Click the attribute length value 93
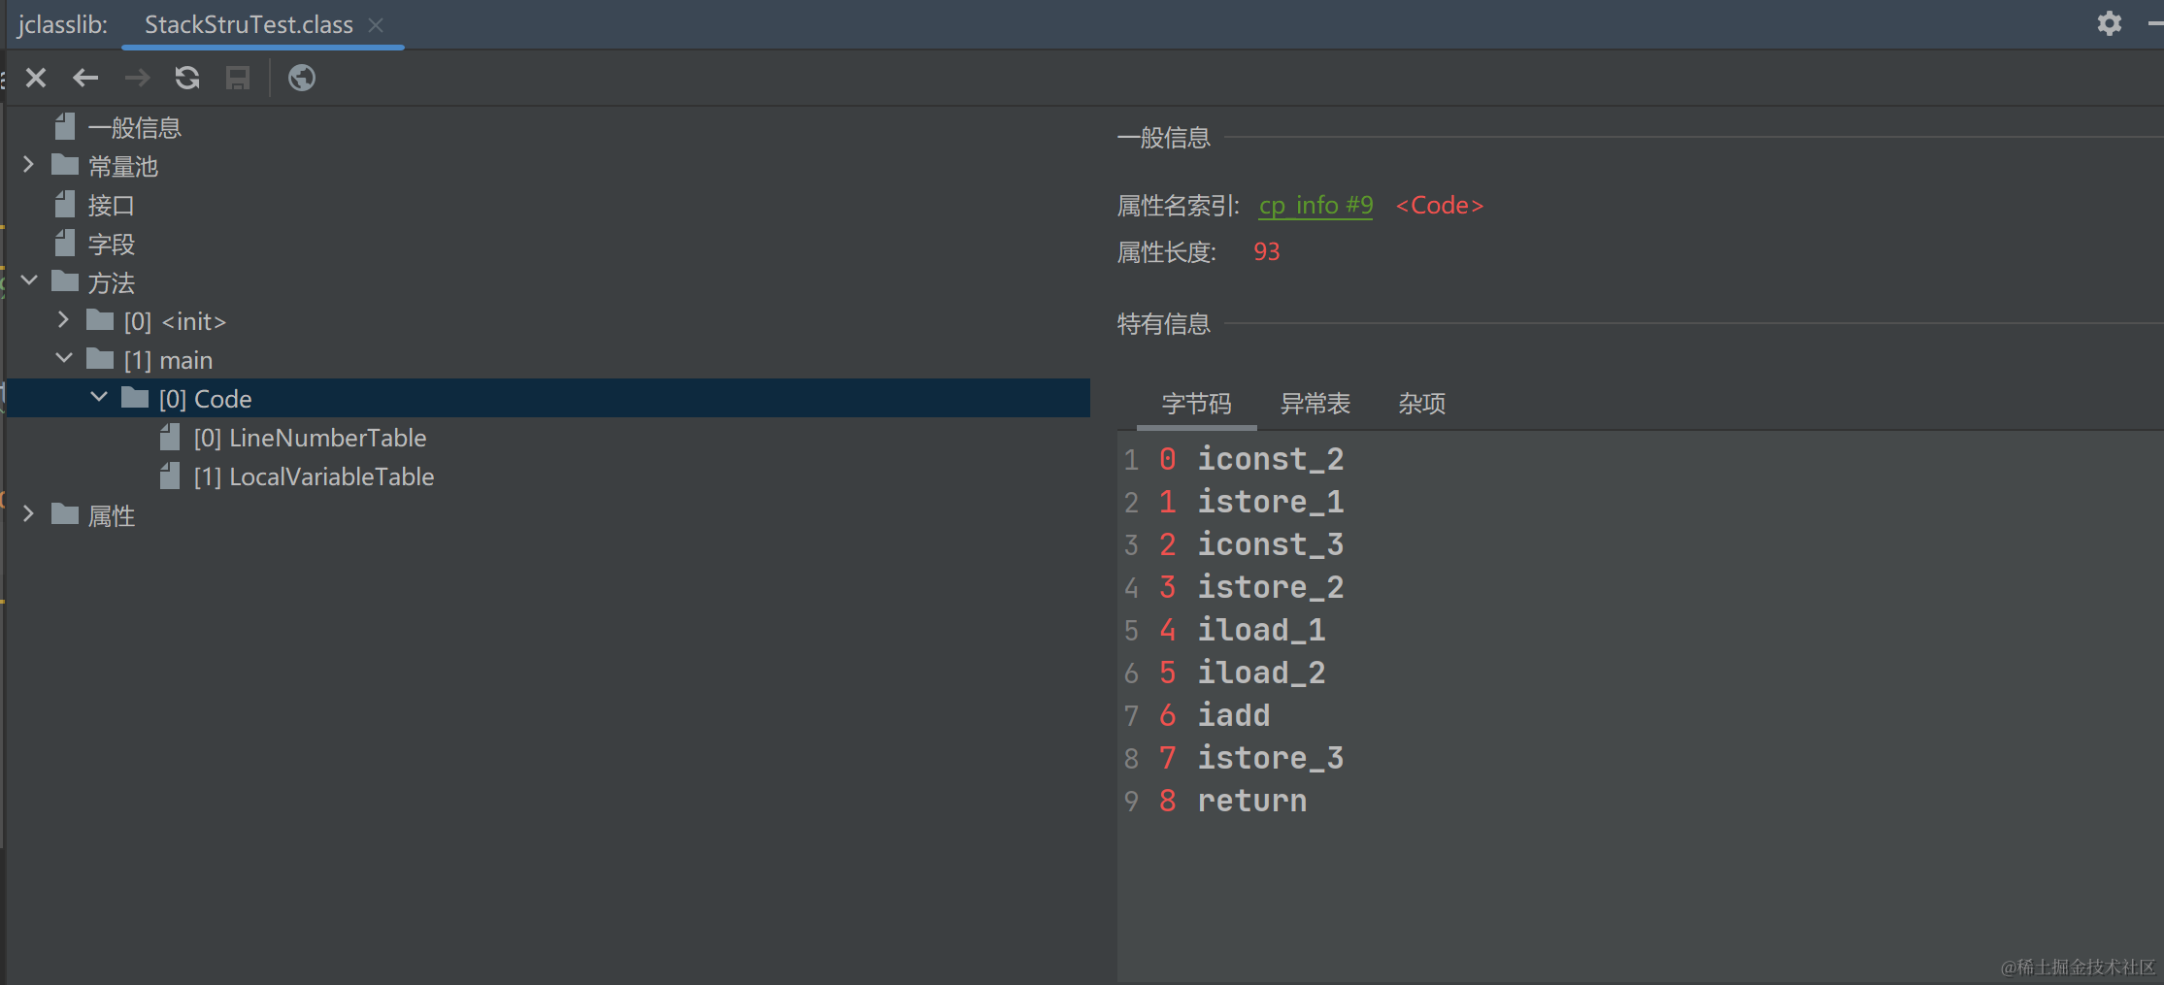 click(x=1267, y=252)
